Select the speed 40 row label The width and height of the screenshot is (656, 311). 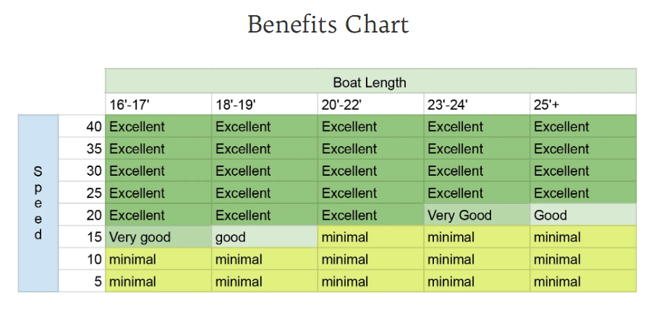pyautogui.click(x=82, y=126)
